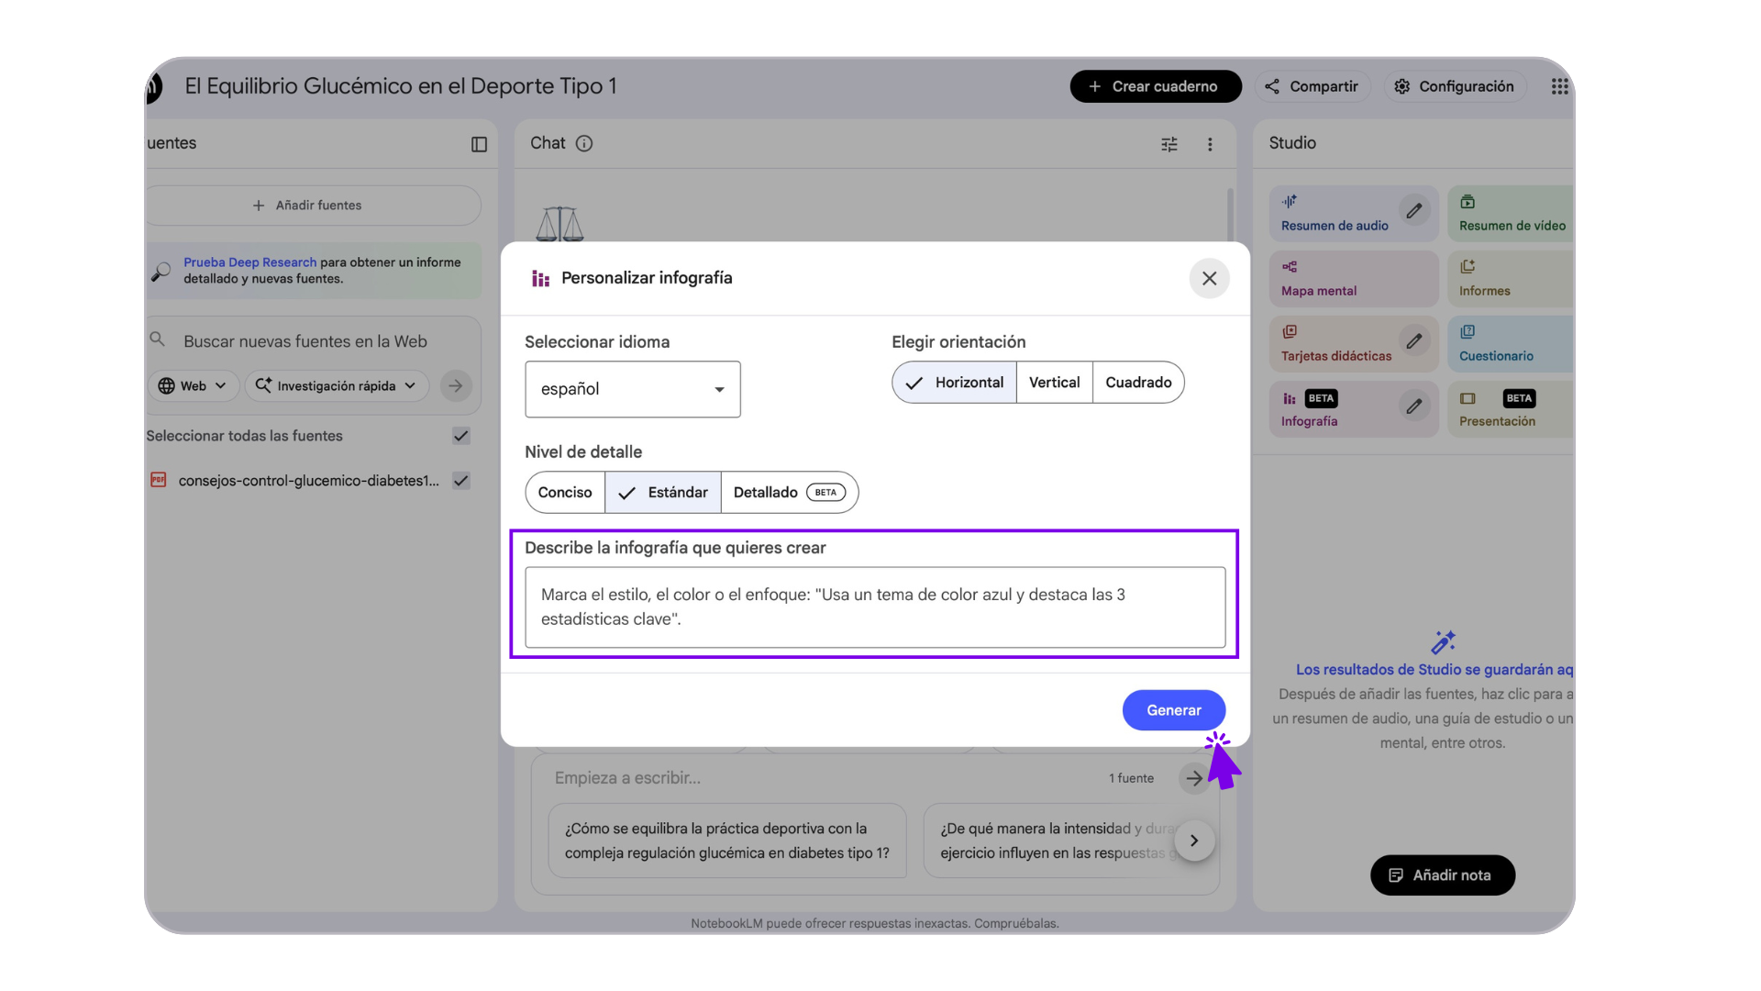Collapse the sources panel icon
Screen dimensions: 1761x991
click(479, 144)
